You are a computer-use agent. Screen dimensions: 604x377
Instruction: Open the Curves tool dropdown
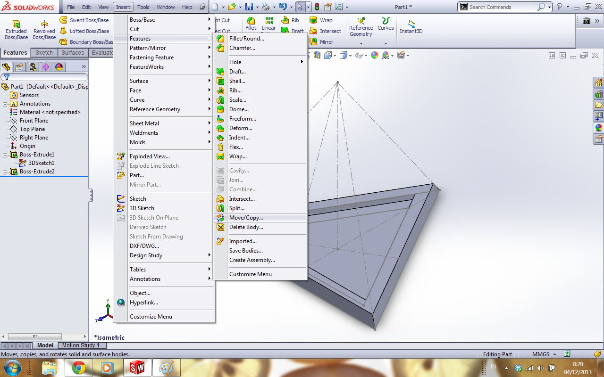(386, 43)
